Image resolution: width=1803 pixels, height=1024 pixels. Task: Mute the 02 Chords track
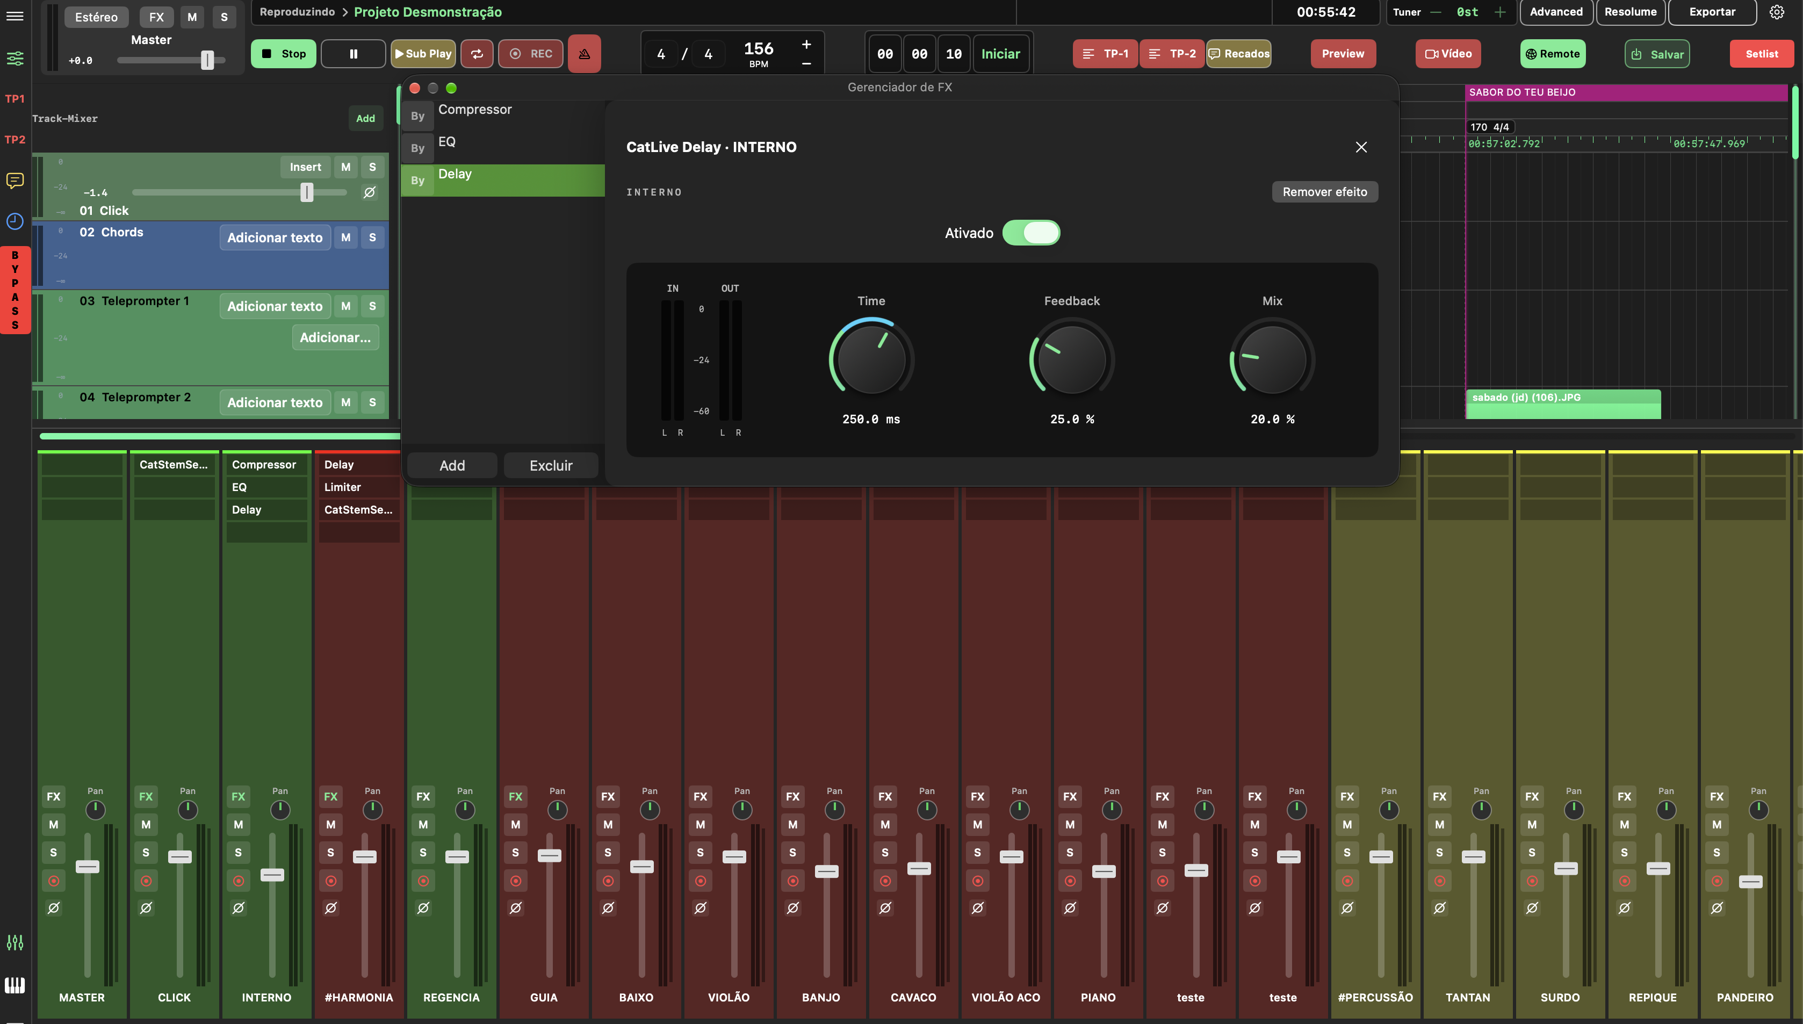[345, 237]
